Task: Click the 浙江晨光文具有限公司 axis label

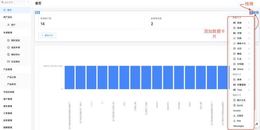Action: pyautogui.click(x=113, y=111)
